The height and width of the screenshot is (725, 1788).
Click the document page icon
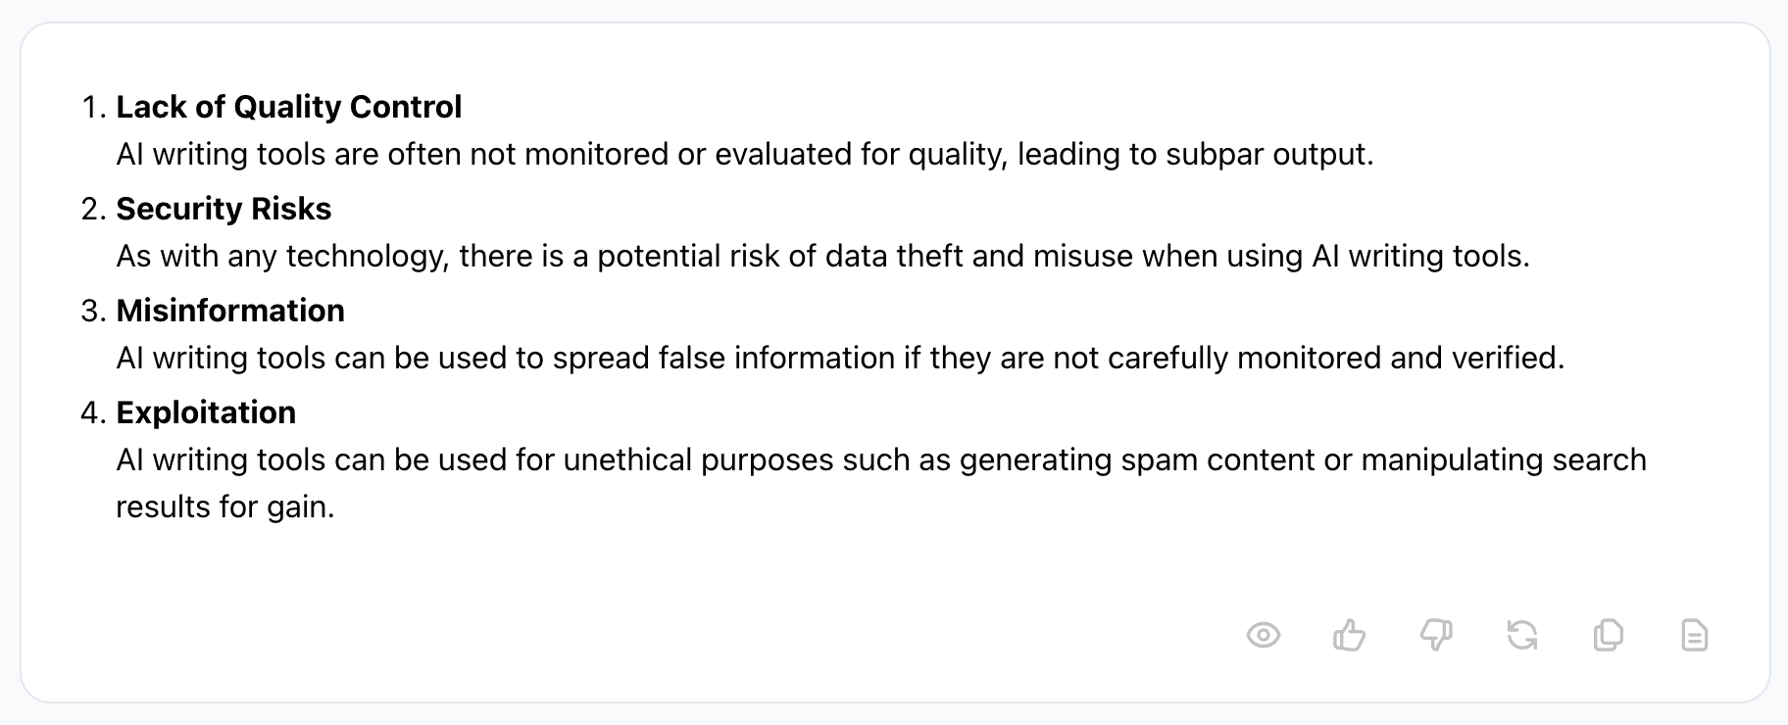point(1694,636)
